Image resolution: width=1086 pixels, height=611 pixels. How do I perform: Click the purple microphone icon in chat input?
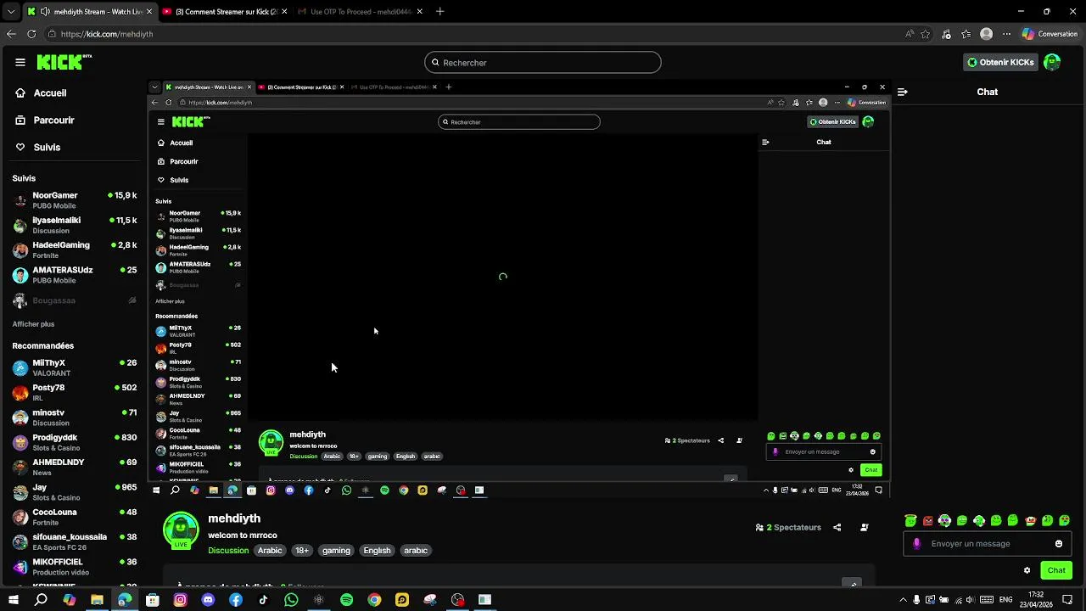point(916,544)
